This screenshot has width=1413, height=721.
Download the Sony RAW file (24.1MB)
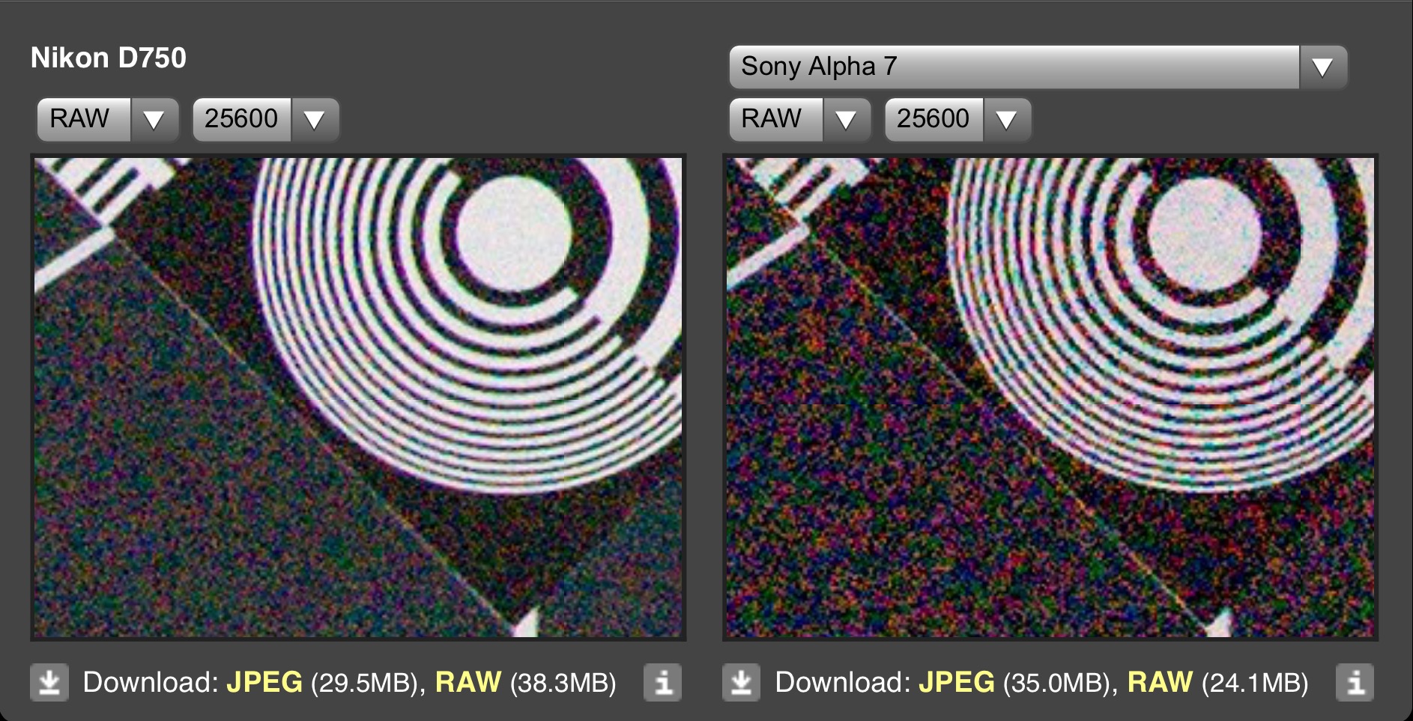pos(1160,682)
